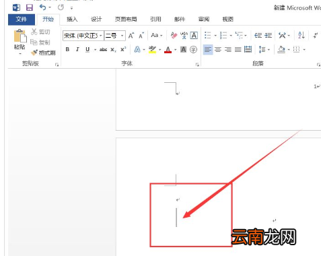321x256 pixels.
Task: Click the 二号 font size box
Action: [112, 36]
